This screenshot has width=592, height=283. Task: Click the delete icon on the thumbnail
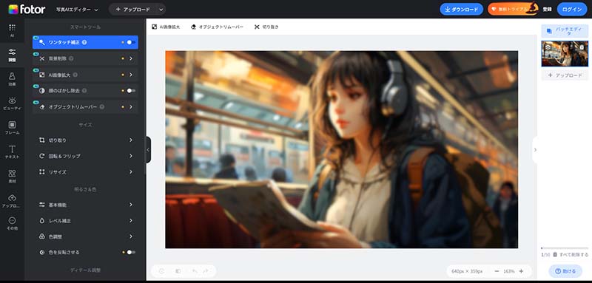(582, 47)
